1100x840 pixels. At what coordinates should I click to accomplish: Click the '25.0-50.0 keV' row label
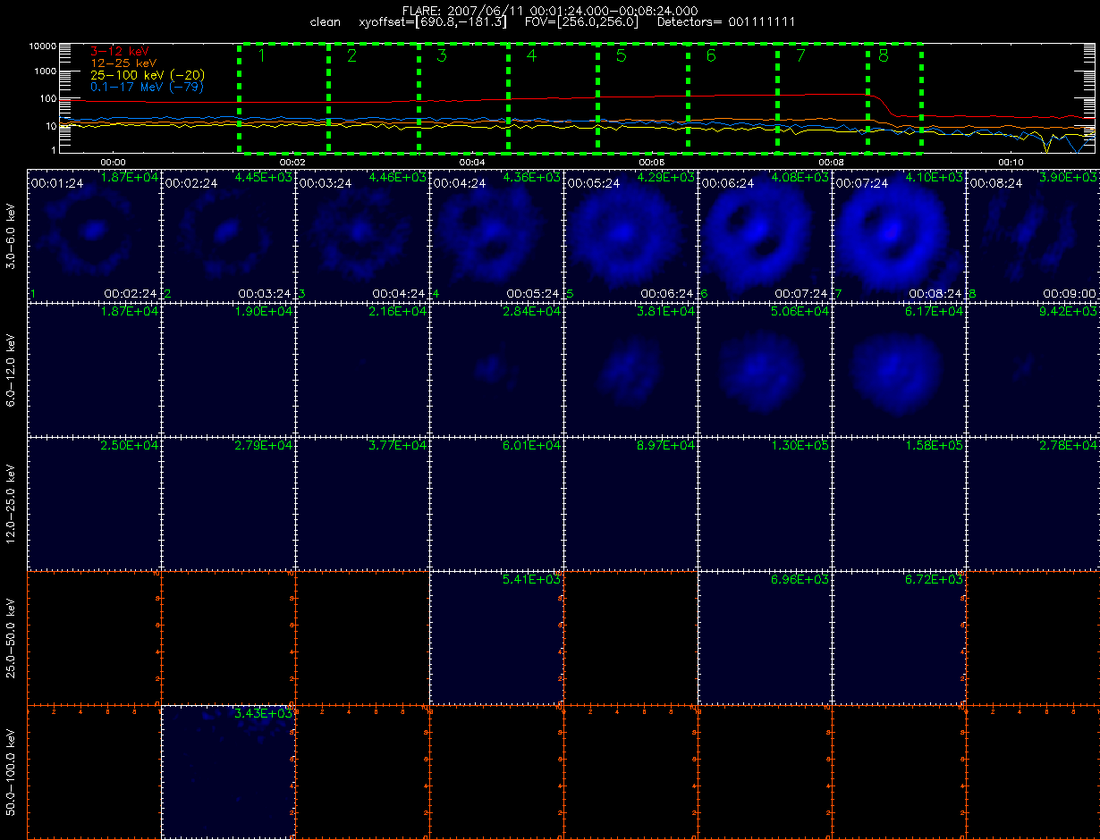click(12, 637)
